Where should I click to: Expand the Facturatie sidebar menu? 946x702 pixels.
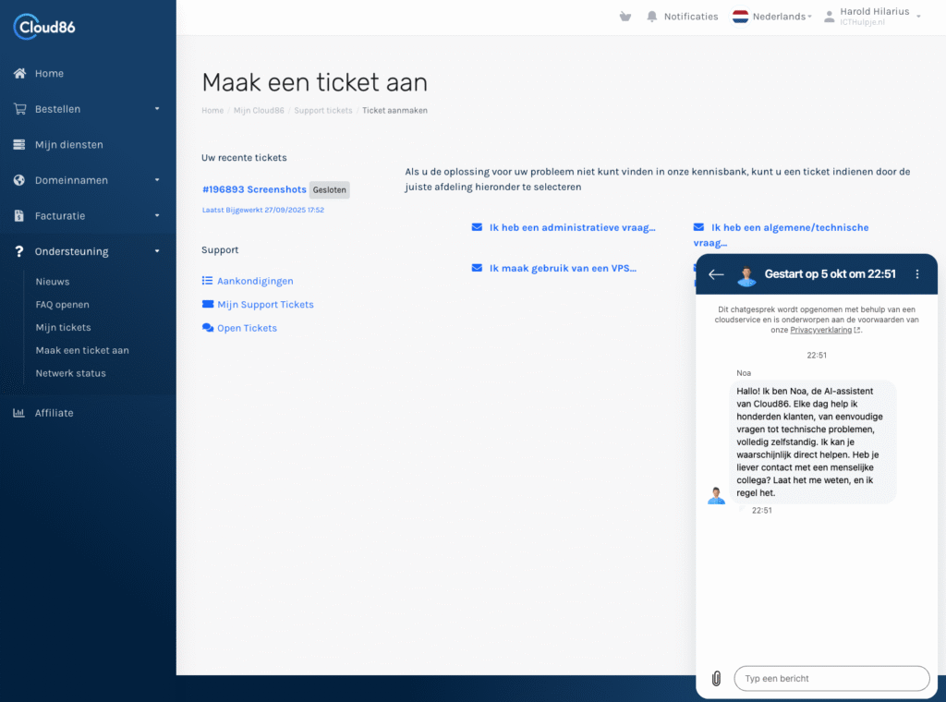click(x=88, y=216)
